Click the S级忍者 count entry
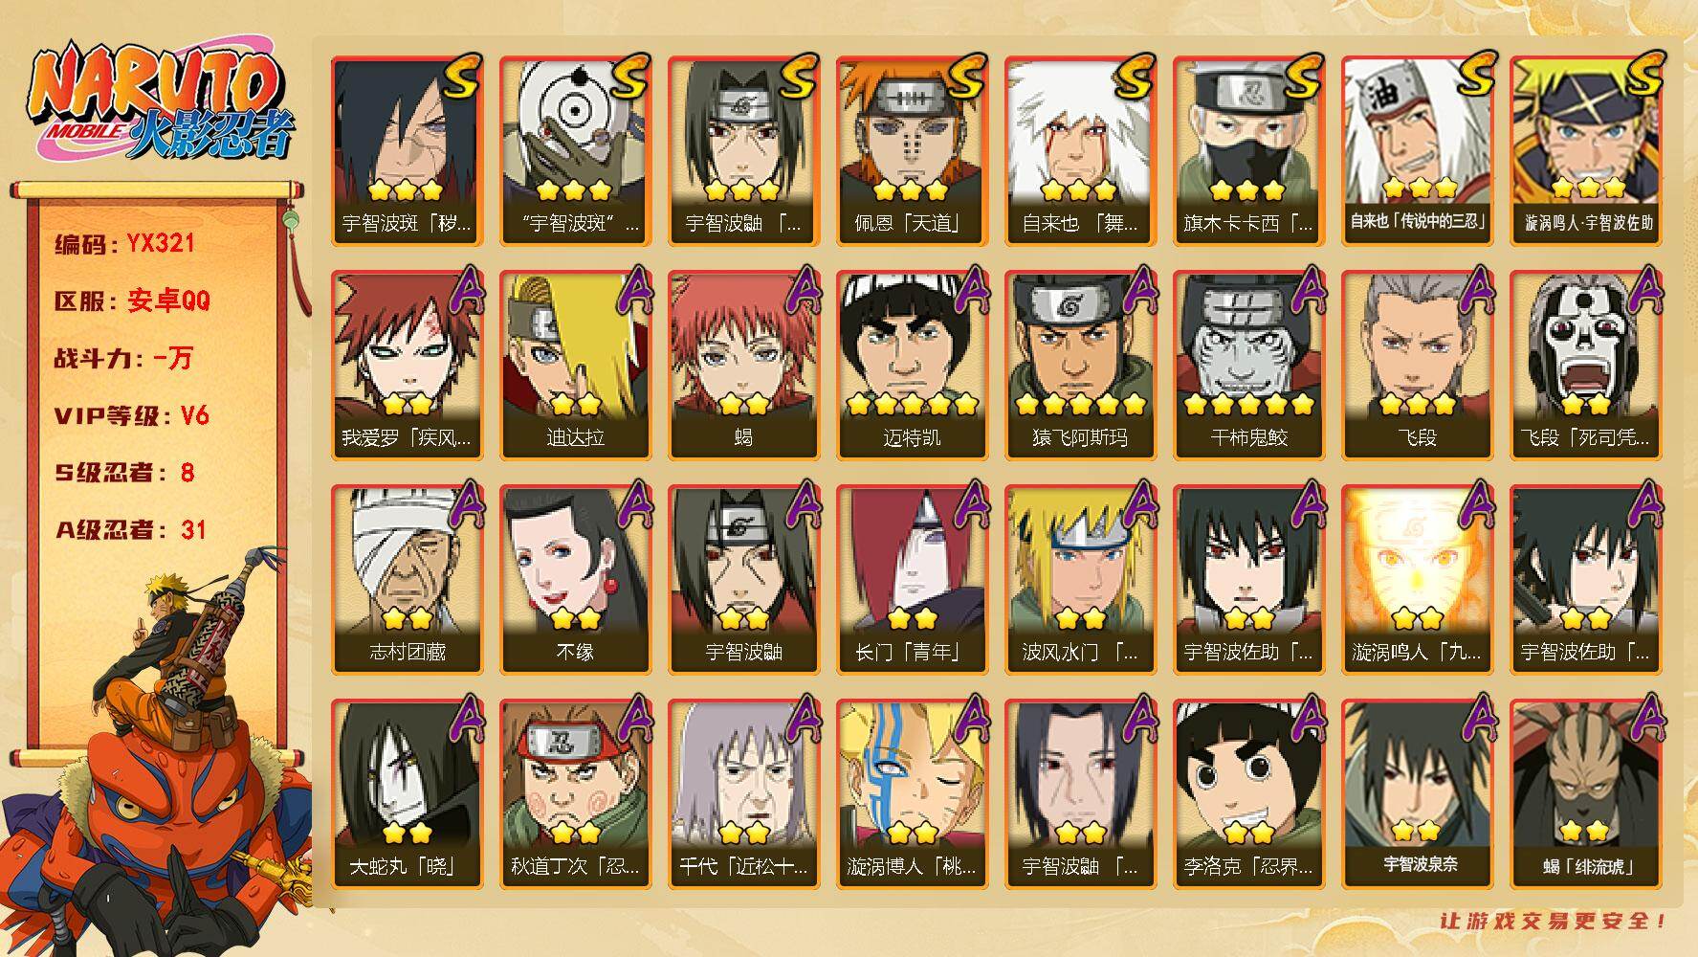The image size is (1698, 957). 124,473
